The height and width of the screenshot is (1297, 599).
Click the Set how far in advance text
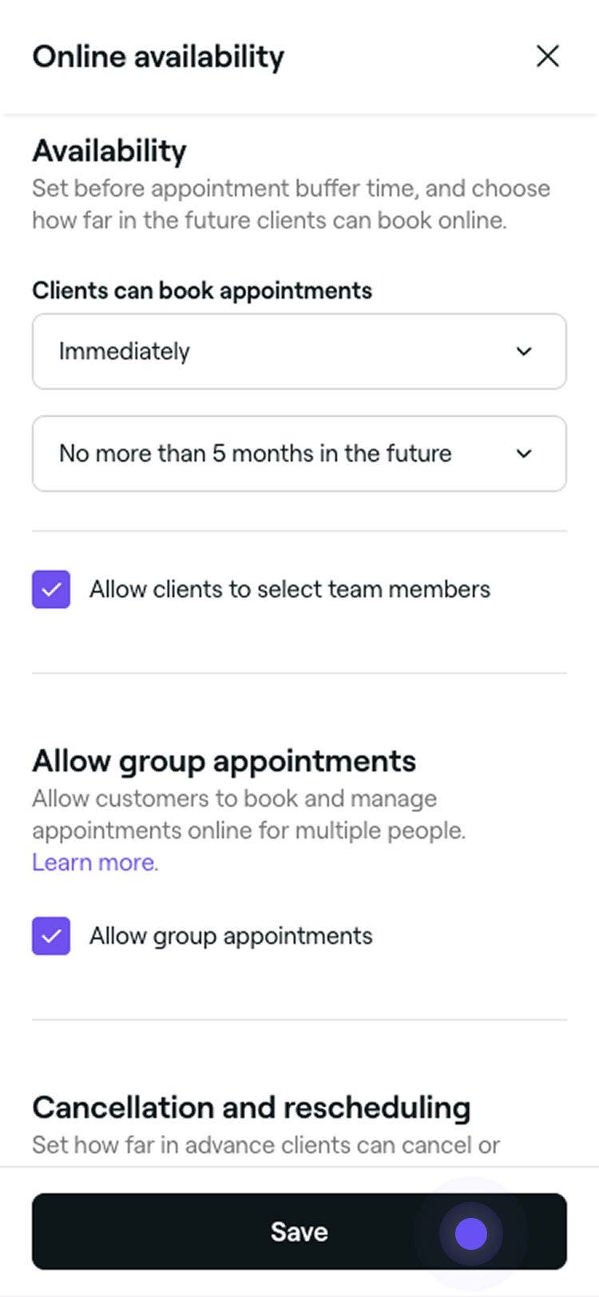pos(266,1145)
